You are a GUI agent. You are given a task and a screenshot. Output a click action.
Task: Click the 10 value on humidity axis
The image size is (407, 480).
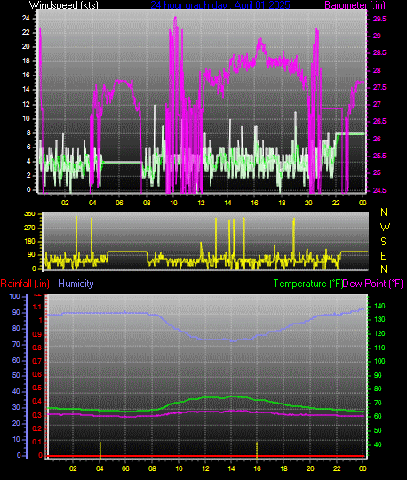click(16, 439)
